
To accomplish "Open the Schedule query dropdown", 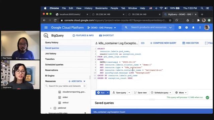I will click(161, 93).
